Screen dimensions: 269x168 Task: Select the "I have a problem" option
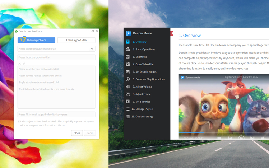[36, 40]
